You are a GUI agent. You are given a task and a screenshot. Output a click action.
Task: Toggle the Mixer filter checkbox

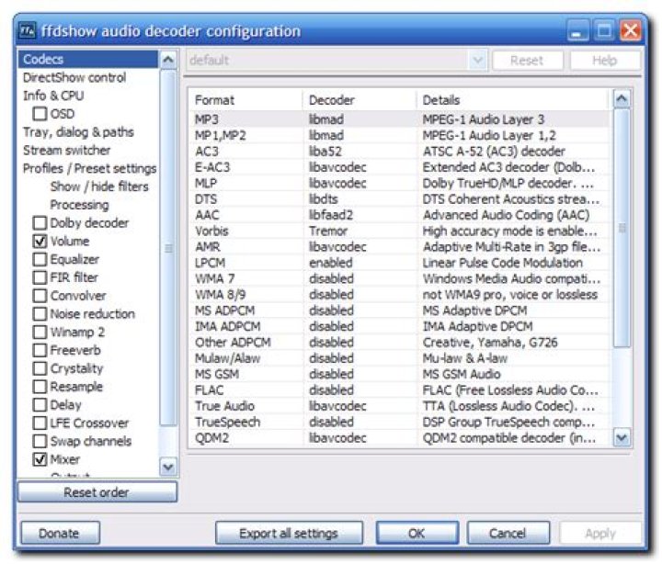(x=40, y=459)
